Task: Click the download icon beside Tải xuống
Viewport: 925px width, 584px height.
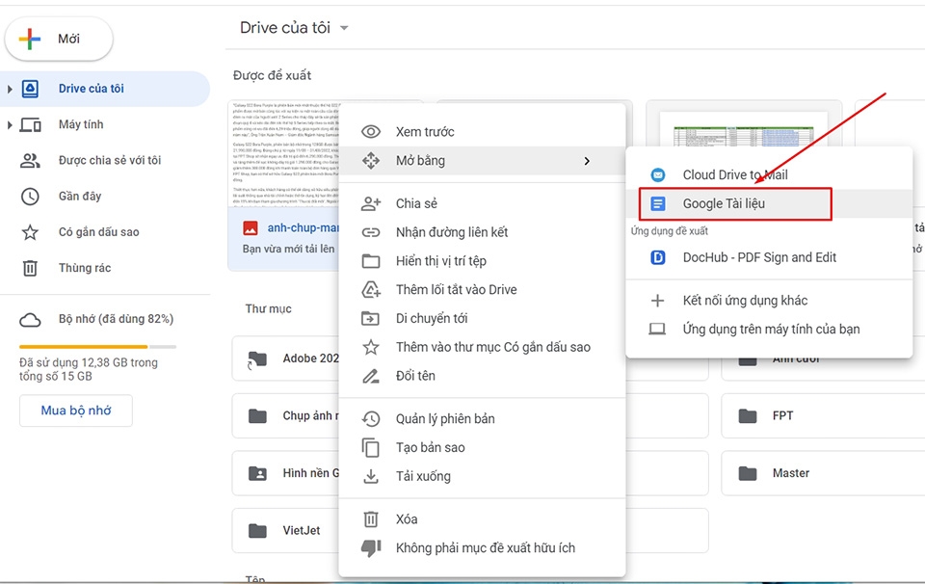Action: (x=370, y=476)
